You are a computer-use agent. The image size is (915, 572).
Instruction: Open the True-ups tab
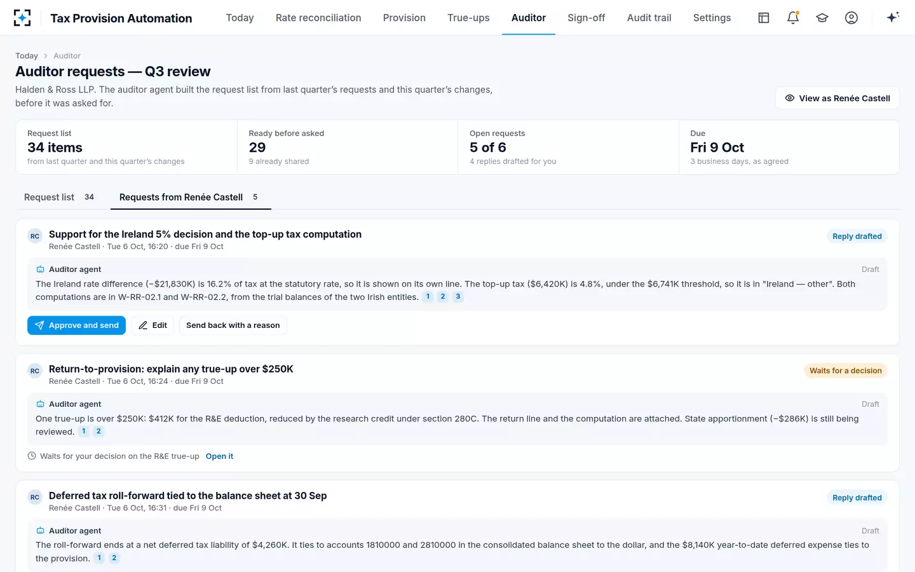tap(468, 18)
